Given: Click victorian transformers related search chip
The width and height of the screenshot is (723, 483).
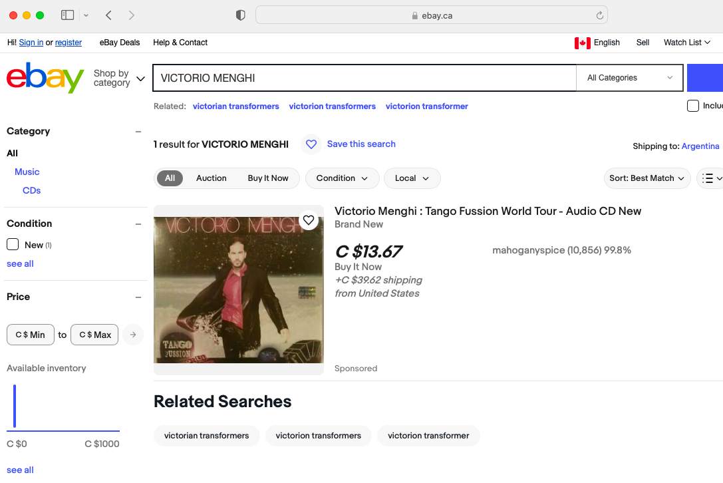Looking at the screenshot, I should pyautogui.click(x=207, y=436).
